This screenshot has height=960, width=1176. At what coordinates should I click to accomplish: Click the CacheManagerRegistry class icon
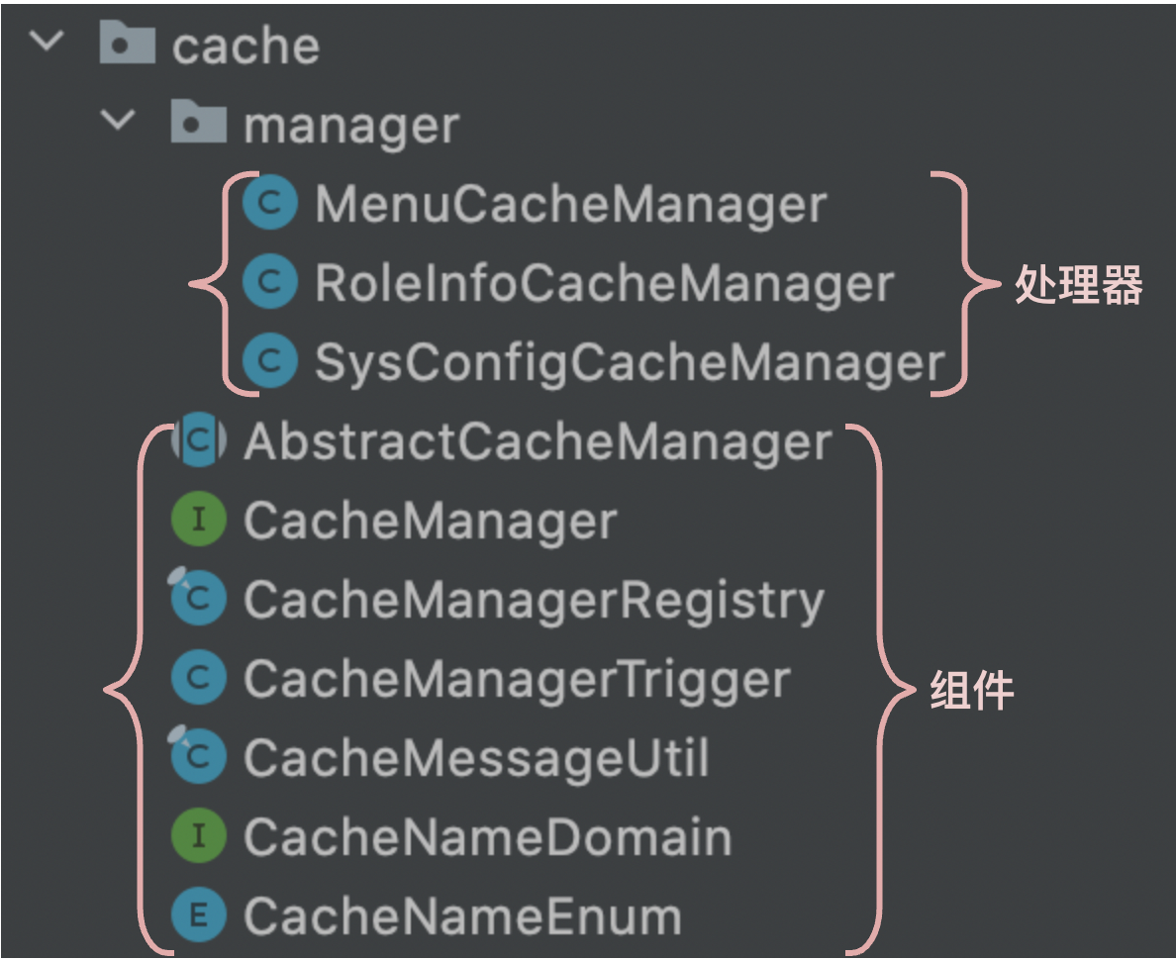(198, 600)
